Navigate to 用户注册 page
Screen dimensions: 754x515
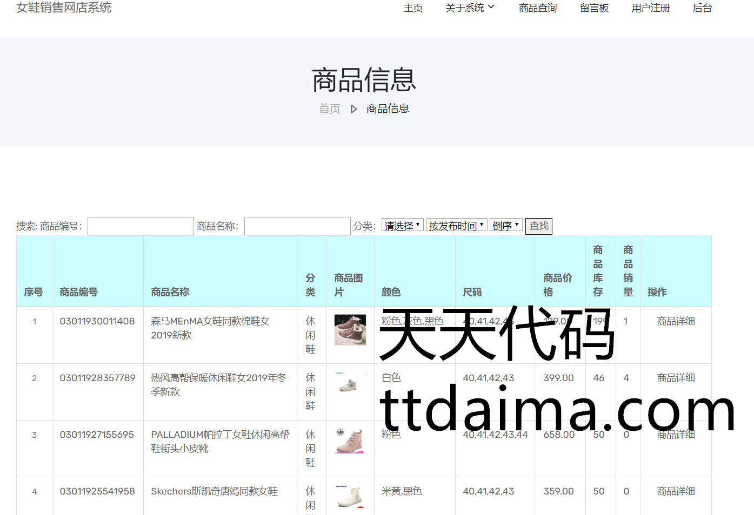click(650, 8)
